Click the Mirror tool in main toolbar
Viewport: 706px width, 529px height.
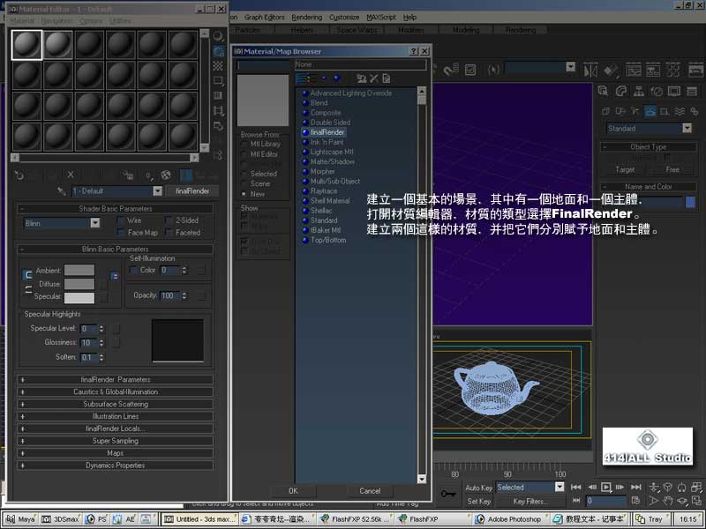(x=590, y=71)
